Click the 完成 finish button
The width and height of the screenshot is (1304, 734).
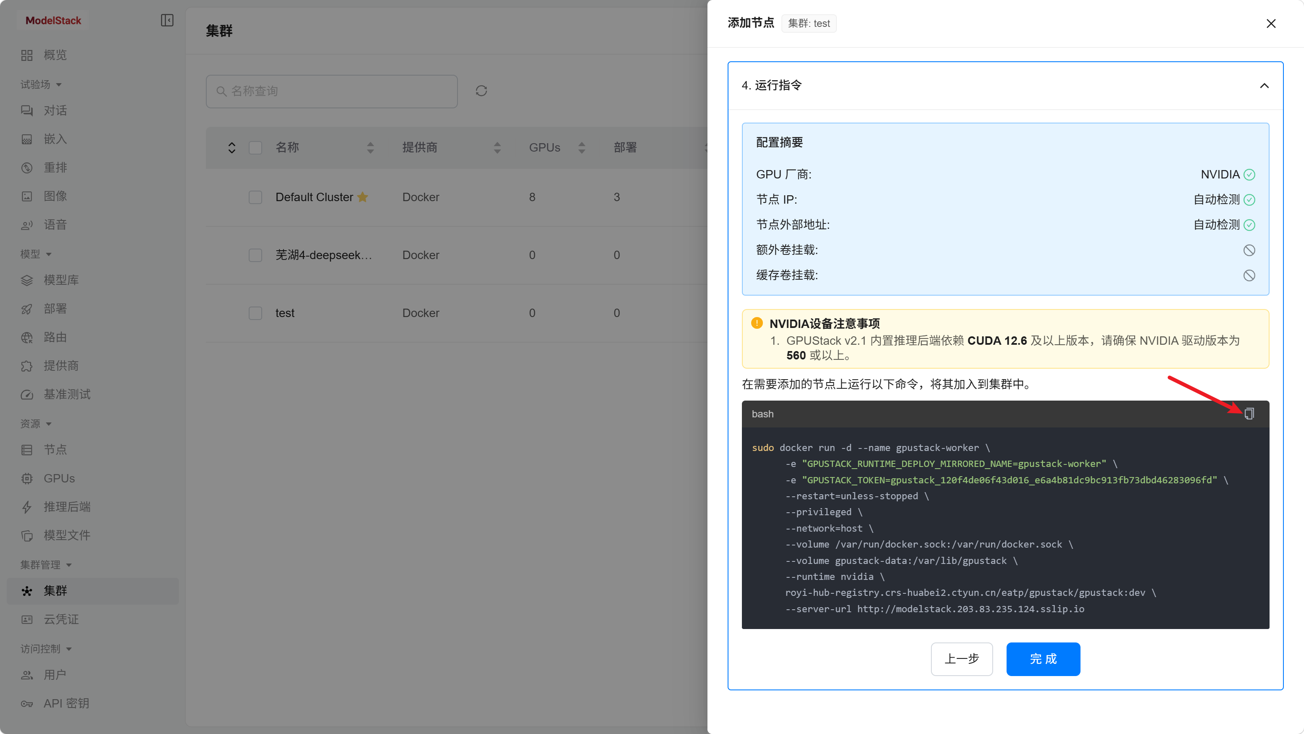(x=1043, y=659)
